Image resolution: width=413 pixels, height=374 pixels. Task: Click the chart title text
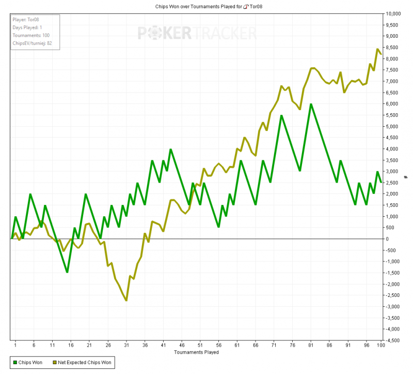click(209, 7)
